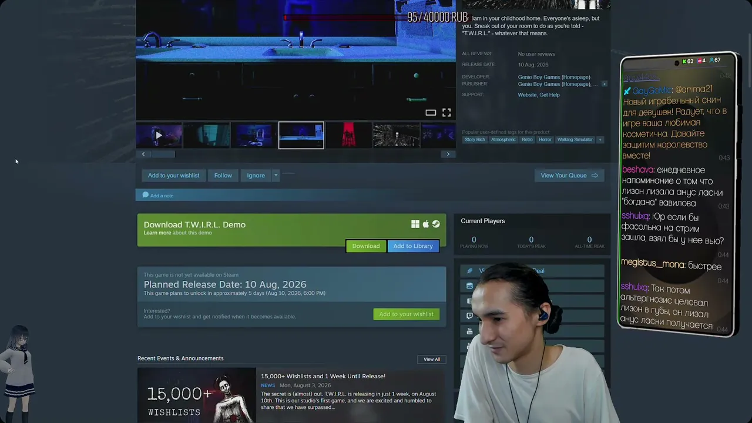Click the All-Time Peak count of 0
Screen dimensions: 752x423
(x=589, y=240)
